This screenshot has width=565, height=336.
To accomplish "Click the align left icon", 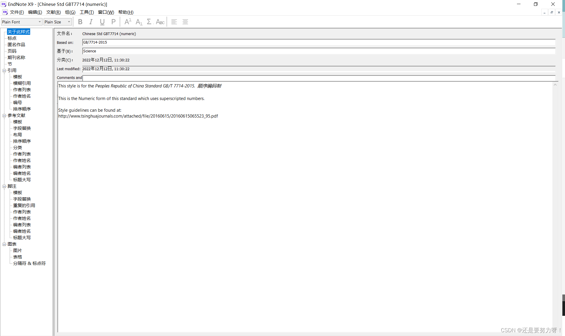I will pyautogui.click(x=174, y=22).
